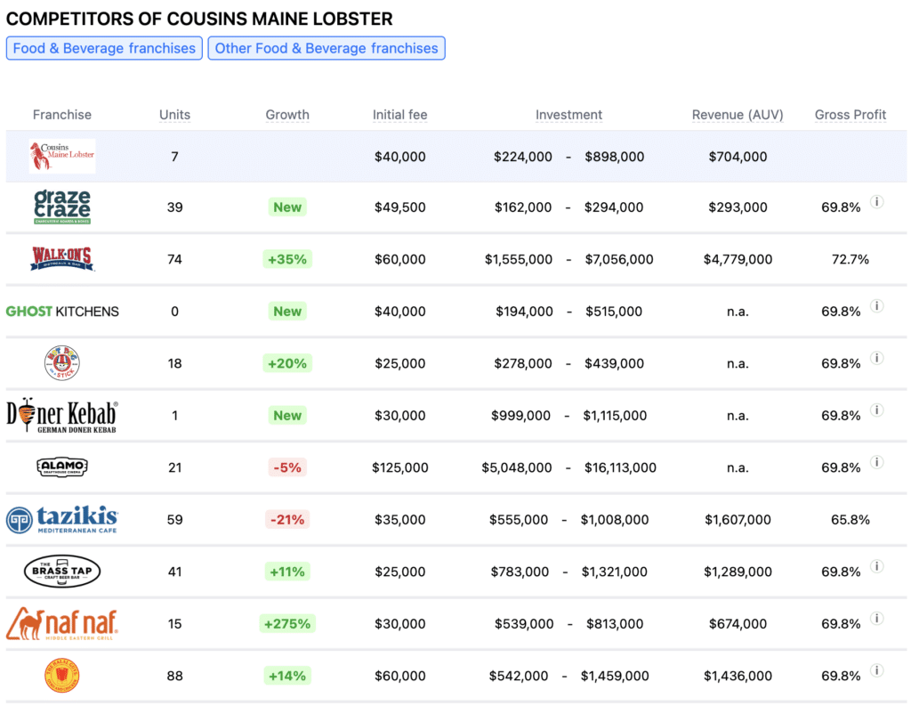Open the Food & Beverage franchises link
Image resolution: width=911 pixels, height=714 pixels.
tap(104, 48)
